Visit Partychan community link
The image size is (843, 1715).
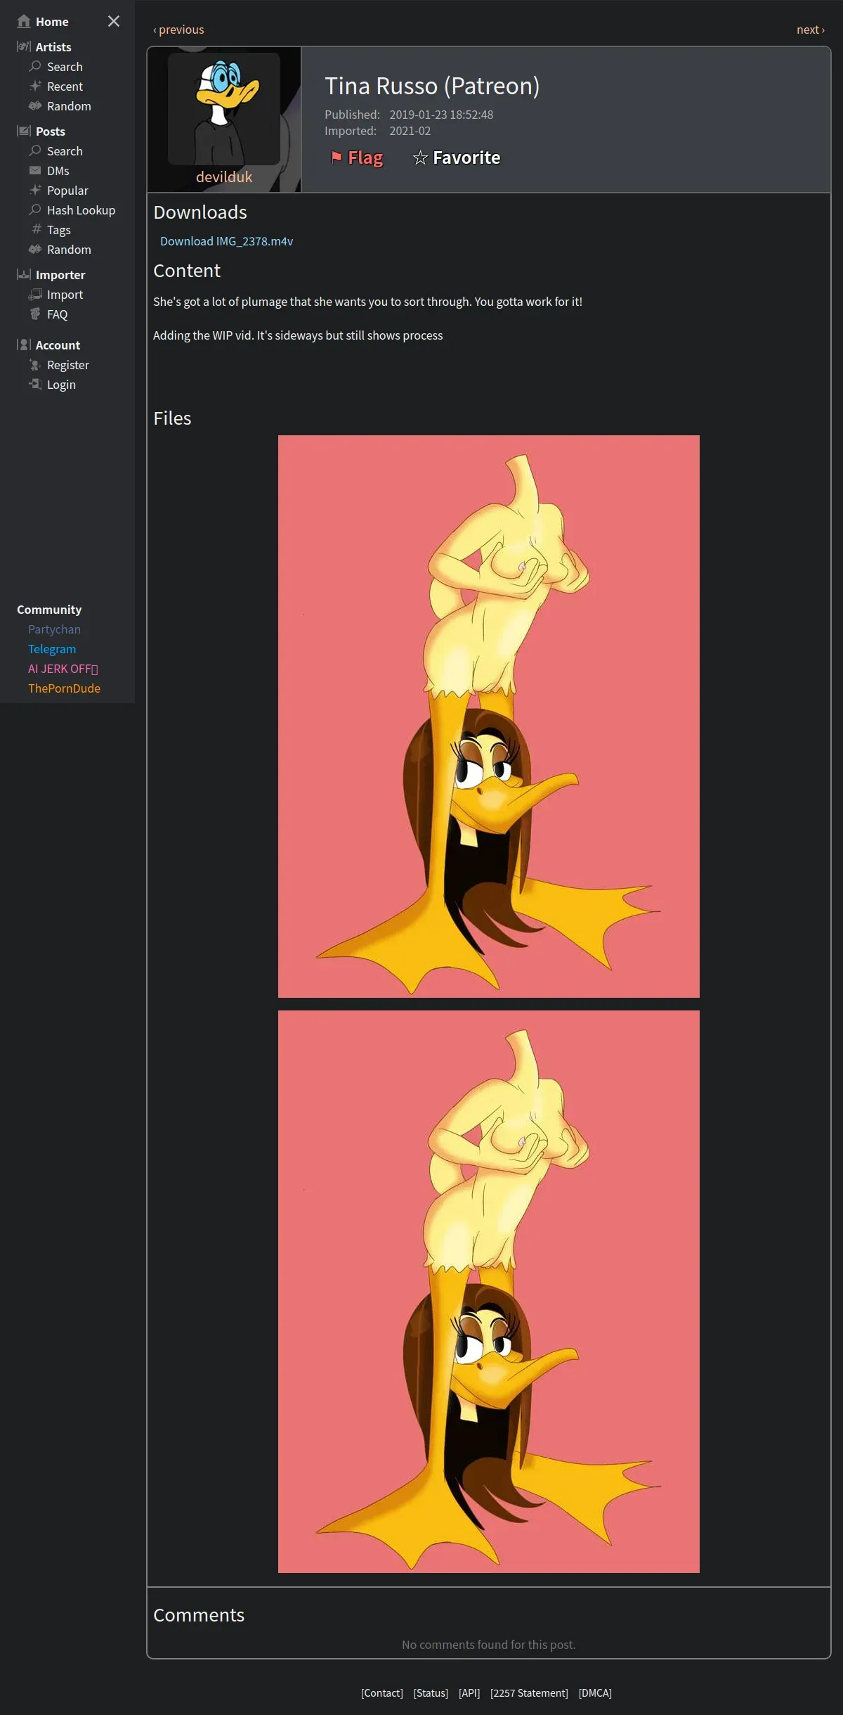click(54, 629)
